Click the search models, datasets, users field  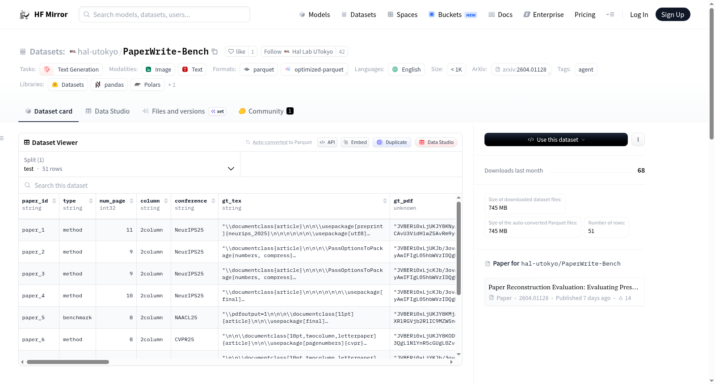[x=164, y=14]
